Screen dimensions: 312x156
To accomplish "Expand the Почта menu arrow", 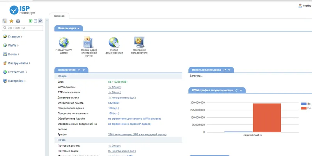I will tap(18, 54).
